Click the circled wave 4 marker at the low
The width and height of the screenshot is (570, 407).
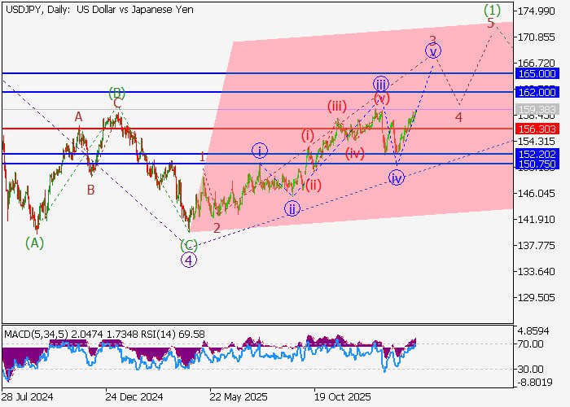click(x=188, y=260)
